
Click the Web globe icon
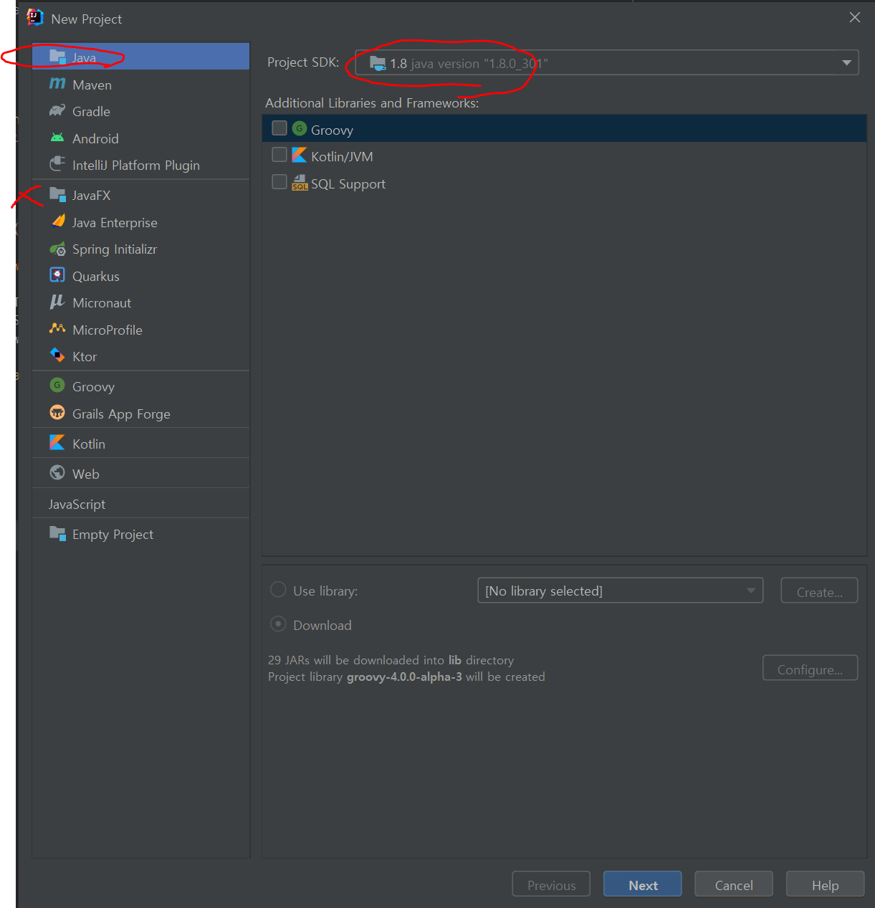[57, 473]
